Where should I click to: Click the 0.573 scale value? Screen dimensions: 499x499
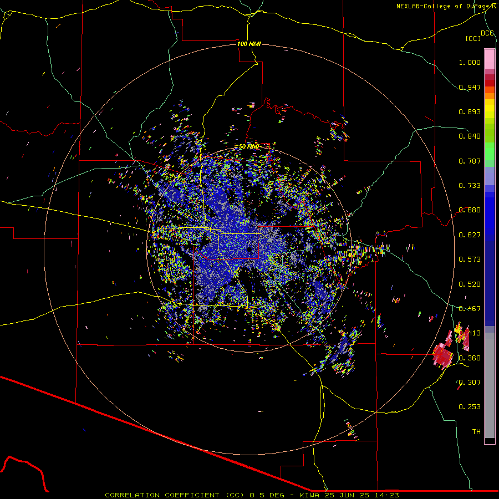coord(470,259)
